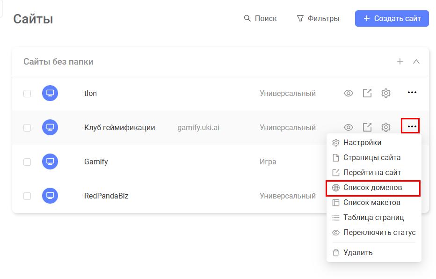Choose Удалить in the context menu
The width and height of the screenshot is (436, 279).
[358, 253]
